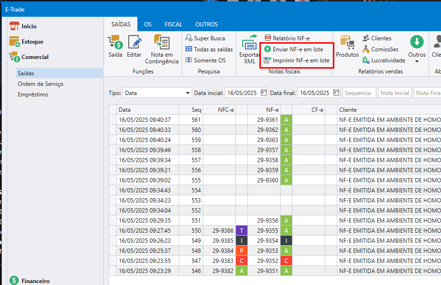This screenshot has width=441, height=285.
Task: Click the Editar pencil icon
Action: point(135,42)
